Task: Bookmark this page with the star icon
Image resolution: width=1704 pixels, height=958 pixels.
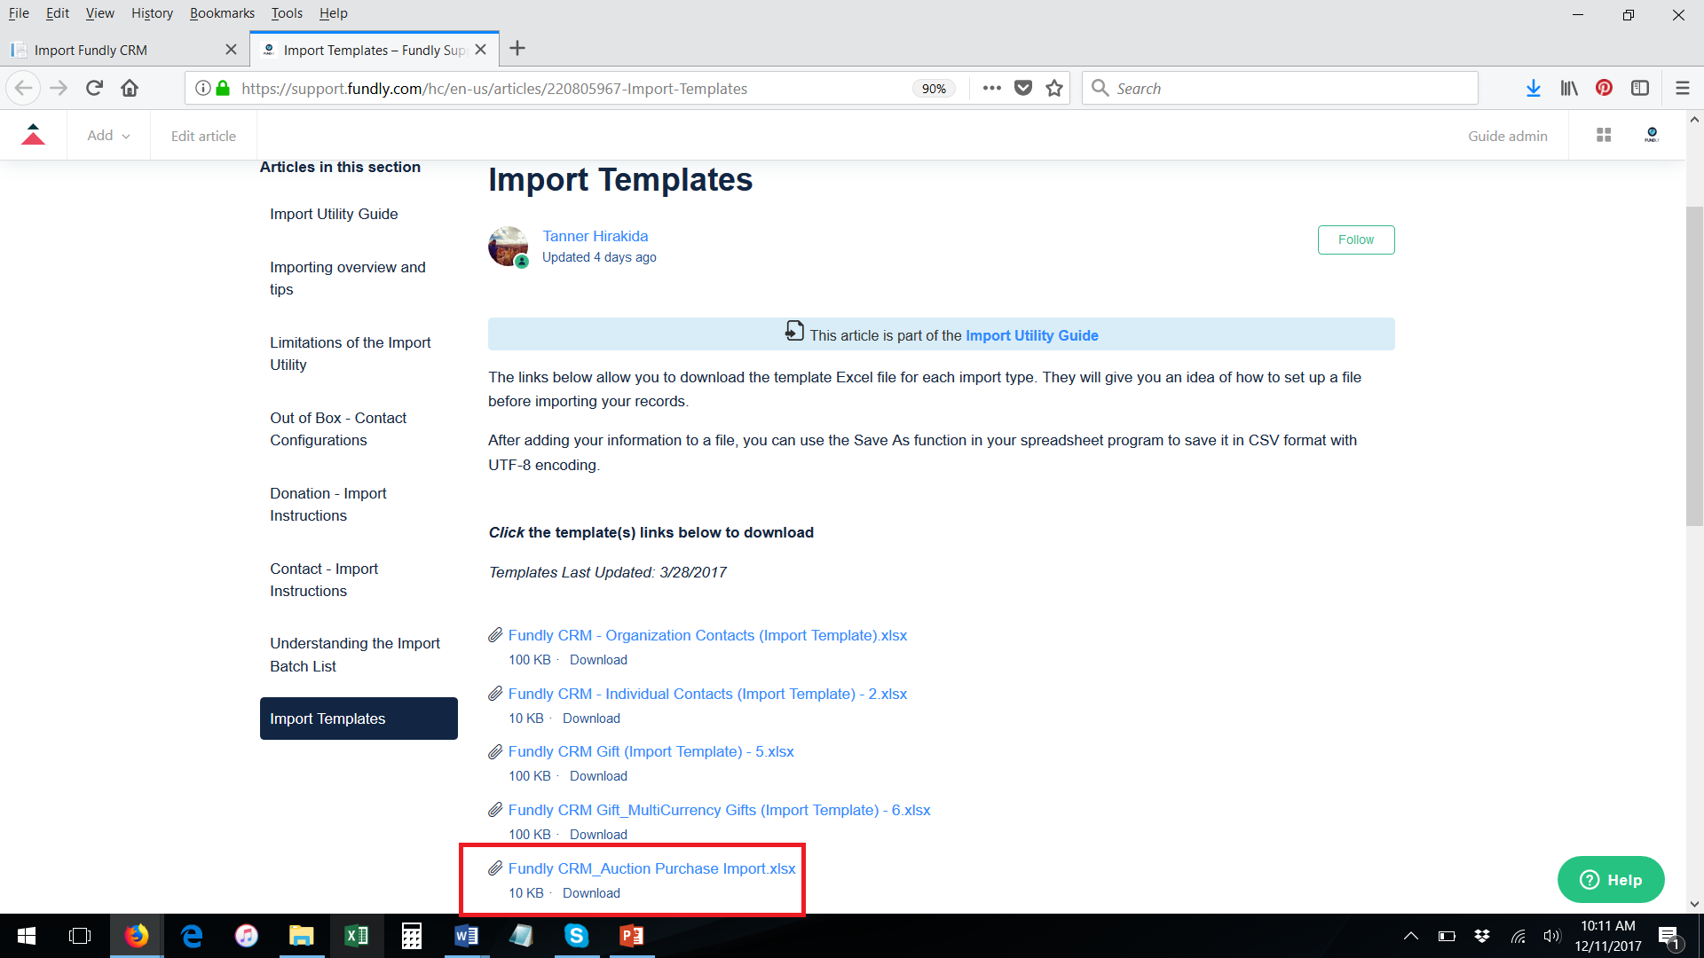Action: coord(1054,88)
